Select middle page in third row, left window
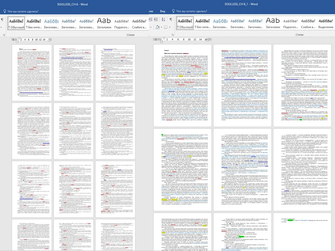335x251 pixels. coord(73,189)
